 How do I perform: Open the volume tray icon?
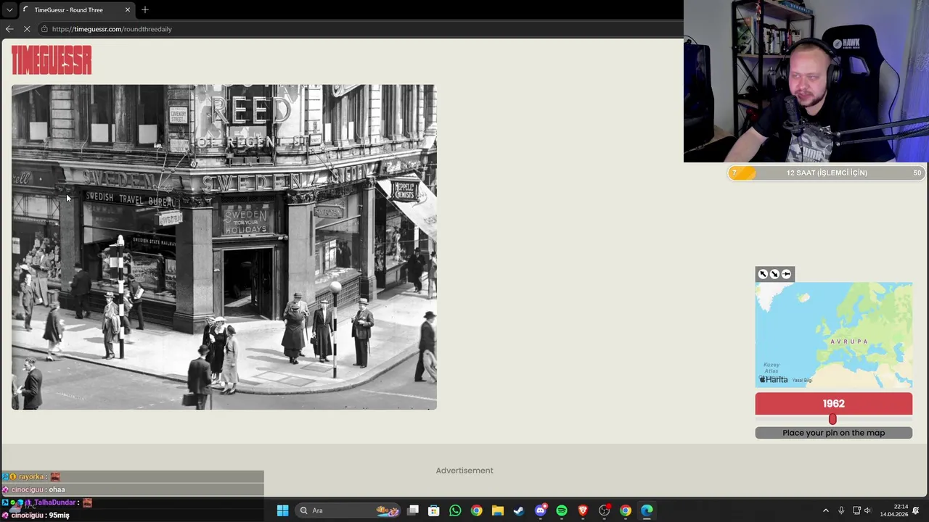point(867,510)
